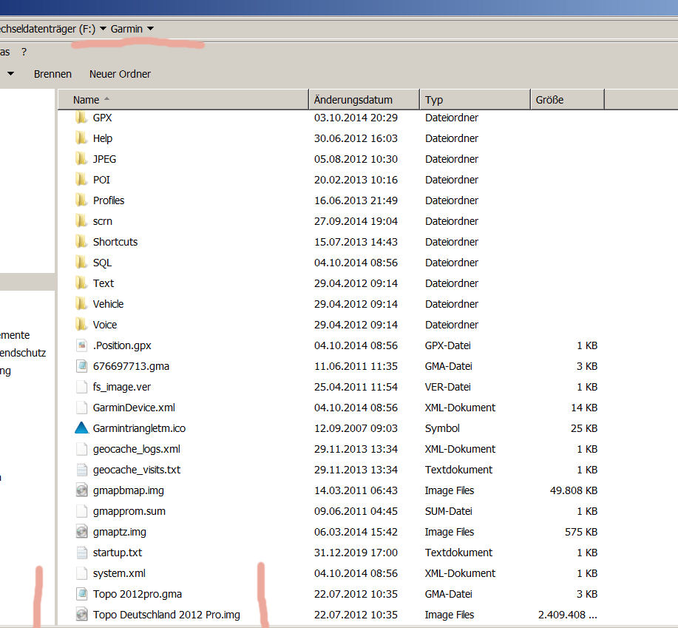Click the .Position.gpx file icon
Viewport: 678px width, 628px height.
pyautogui.click(x=81, y=345)
